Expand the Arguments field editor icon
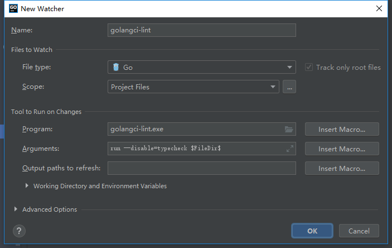This screenshot has height=248, width=392. click(290, 149)
